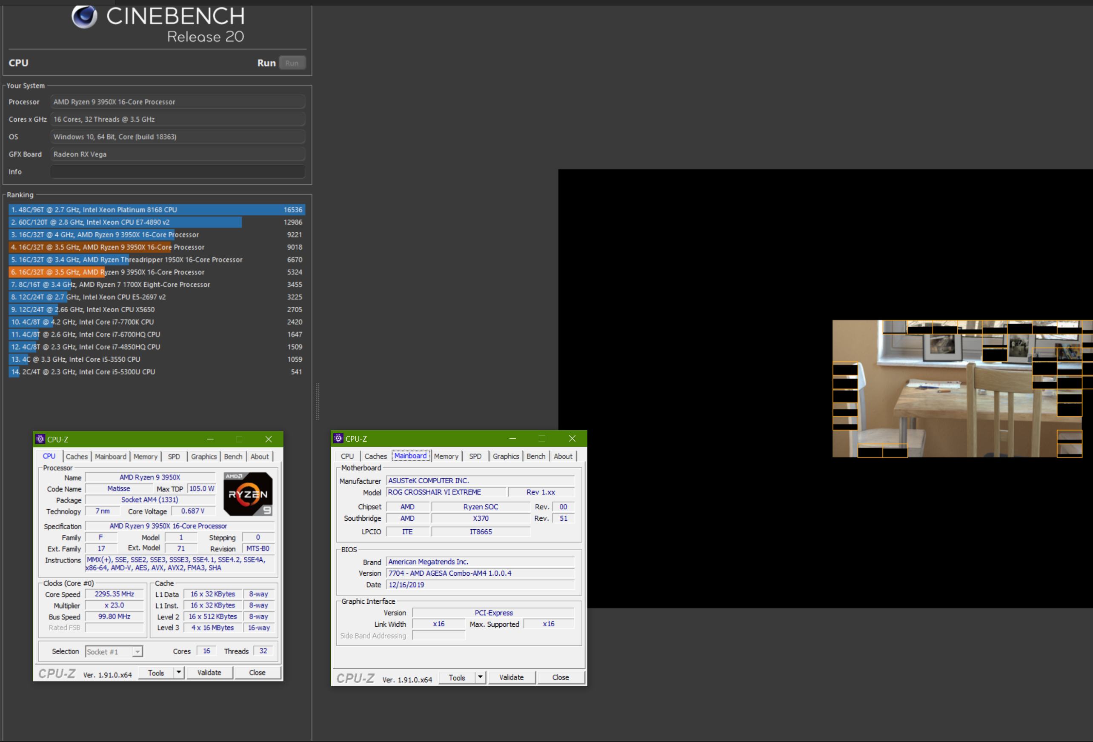Select Xeon Platinum 8168 ranking bar
Viewport: 1093px width, 742px height.
pyautogui.click(x=157, y=210)
